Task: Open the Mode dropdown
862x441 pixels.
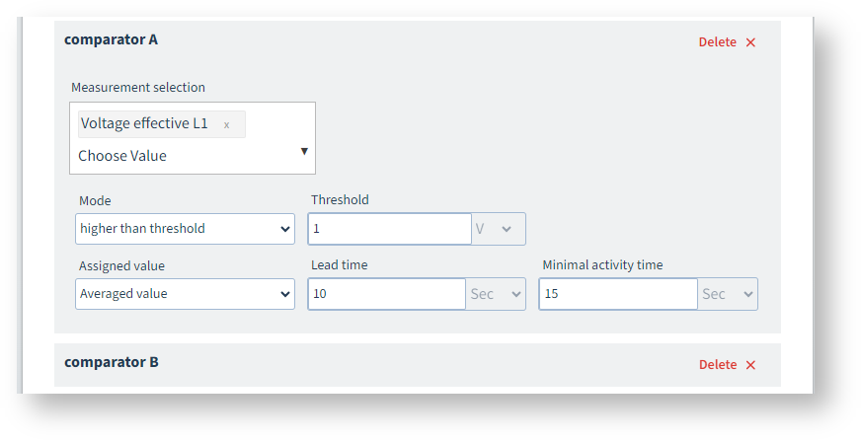Action: 185,229
